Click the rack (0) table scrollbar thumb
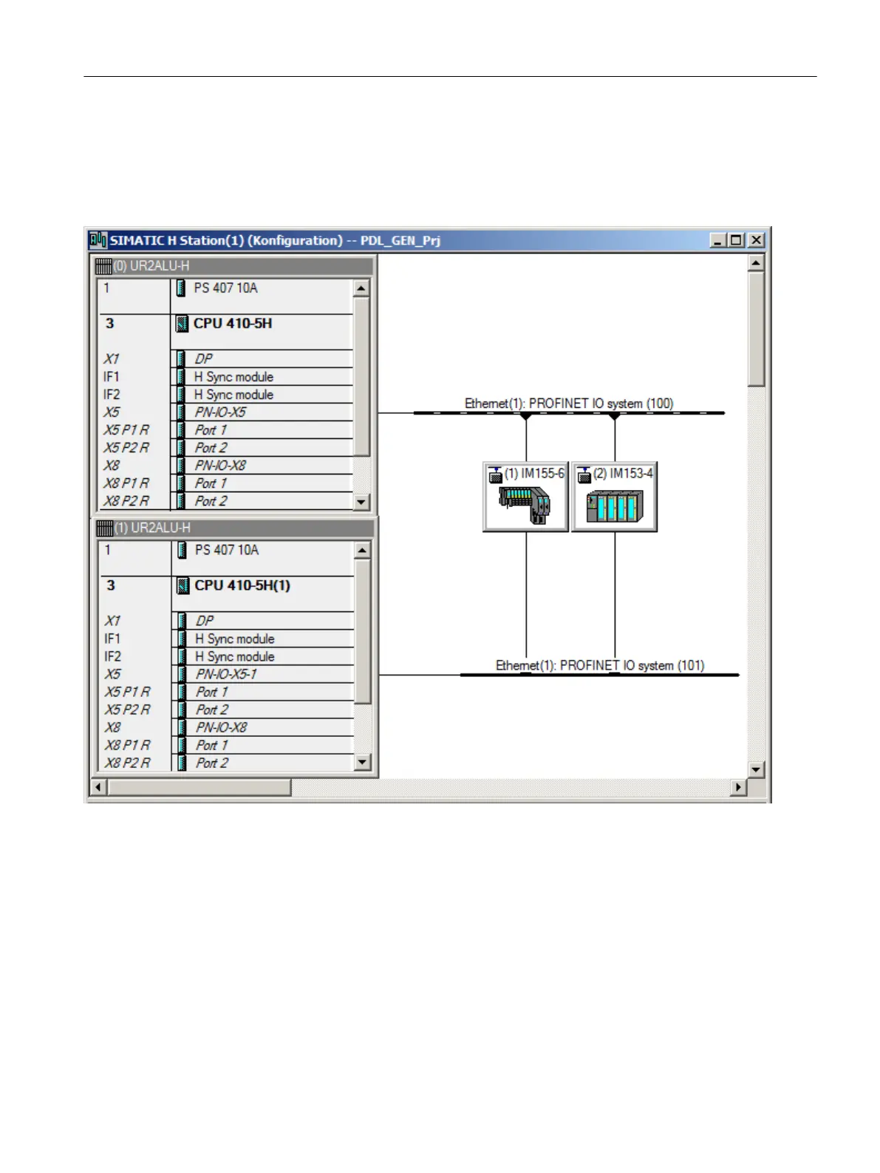This screenshot has height=1173, width=880. (361, 377)
